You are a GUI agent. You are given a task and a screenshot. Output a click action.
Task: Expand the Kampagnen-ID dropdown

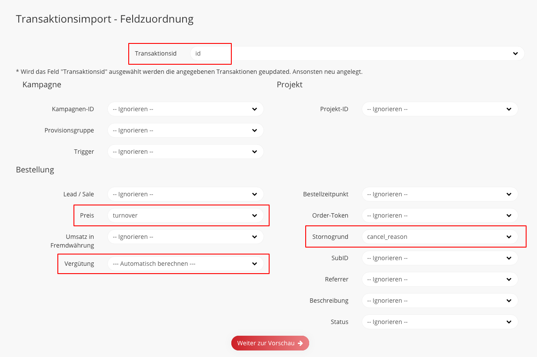185,109
